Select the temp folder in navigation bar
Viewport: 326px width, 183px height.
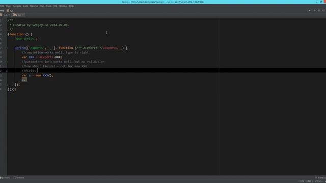click(2, 10)
